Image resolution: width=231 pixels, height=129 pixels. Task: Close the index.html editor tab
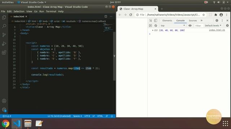pyautogui.click(x=26, y=16)
